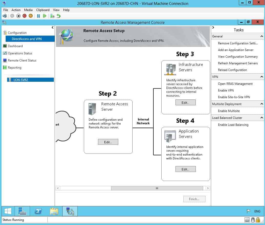This screenshot has width=265, height=225.
Task: Open the Action menu
Action: 16,10
